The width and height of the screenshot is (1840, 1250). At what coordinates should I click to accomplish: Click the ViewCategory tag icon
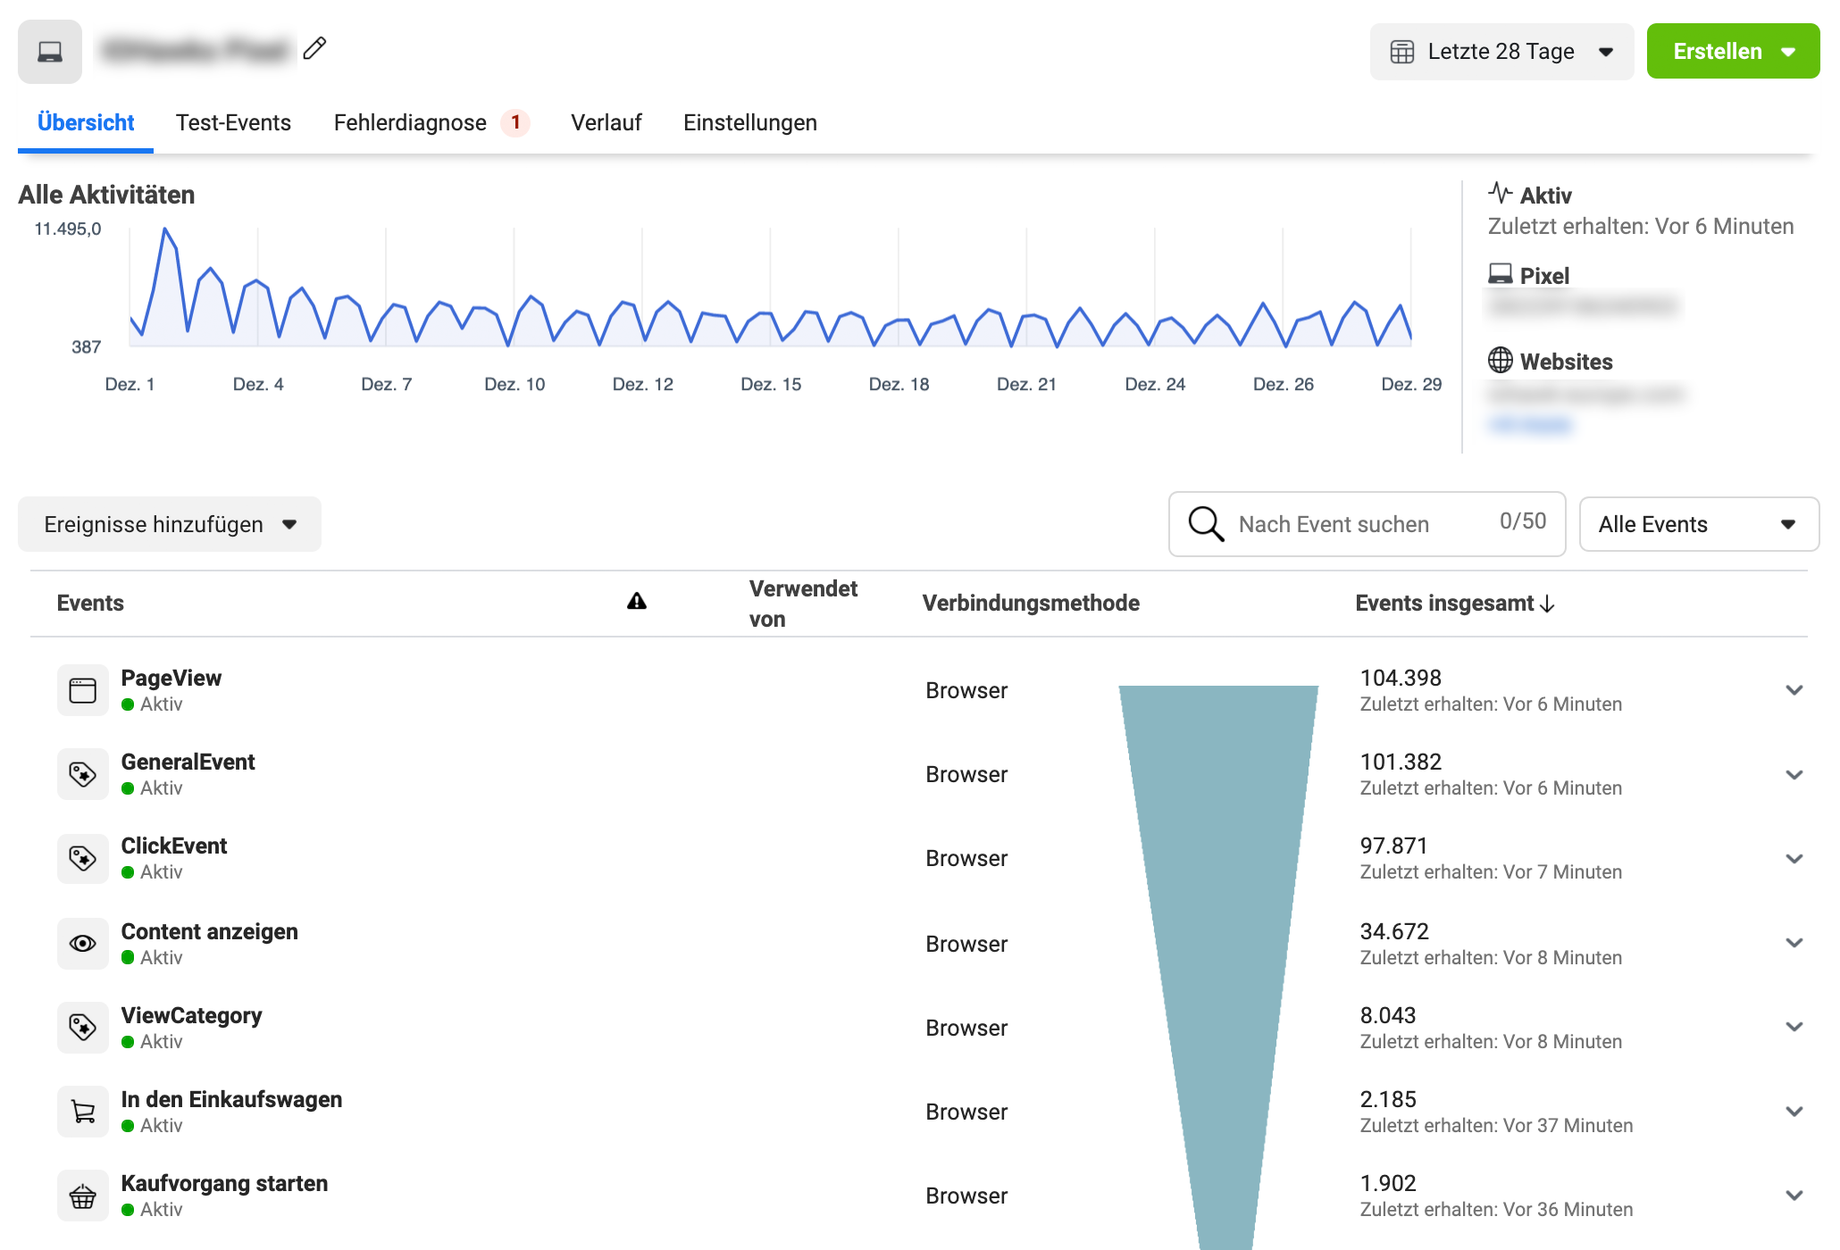coord(83,1028)
